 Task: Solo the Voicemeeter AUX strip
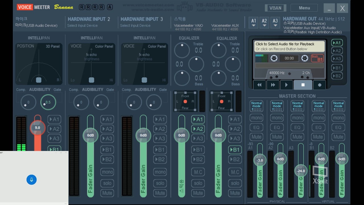click(x=235, y=183)
